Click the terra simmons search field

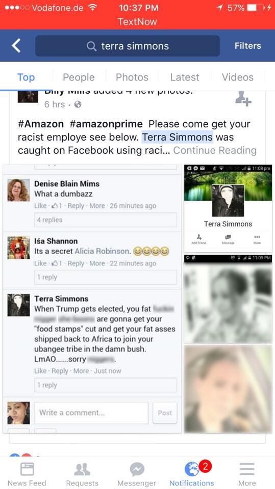pyautogui.click(x=128, y=46)
